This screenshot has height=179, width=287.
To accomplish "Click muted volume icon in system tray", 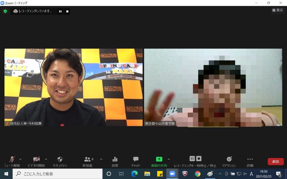I will pos(245,174).
